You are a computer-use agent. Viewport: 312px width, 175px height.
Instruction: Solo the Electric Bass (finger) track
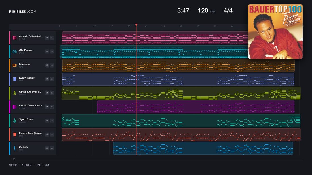[x=52, y=134]
